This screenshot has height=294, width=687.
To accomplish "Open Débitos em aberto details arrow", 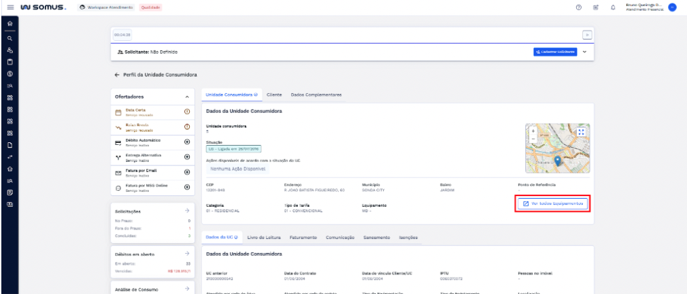I will [187, 253].
